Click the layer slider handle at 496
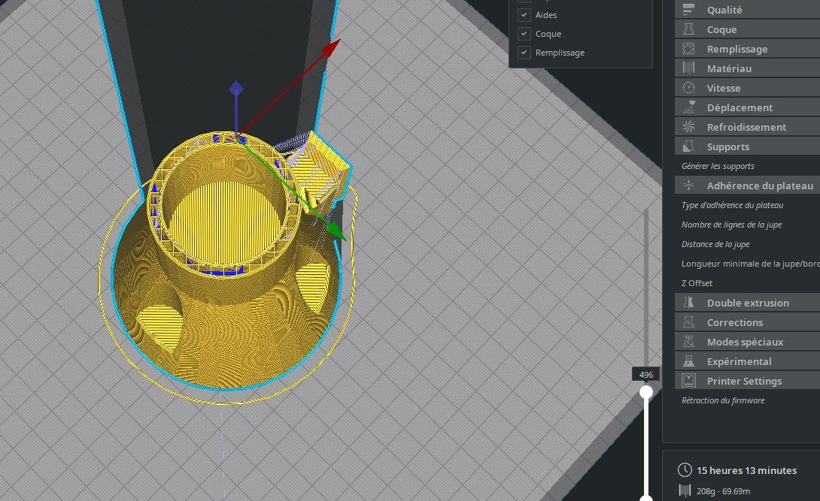Screen dimensions: 820x501 (x=646, y=392)
